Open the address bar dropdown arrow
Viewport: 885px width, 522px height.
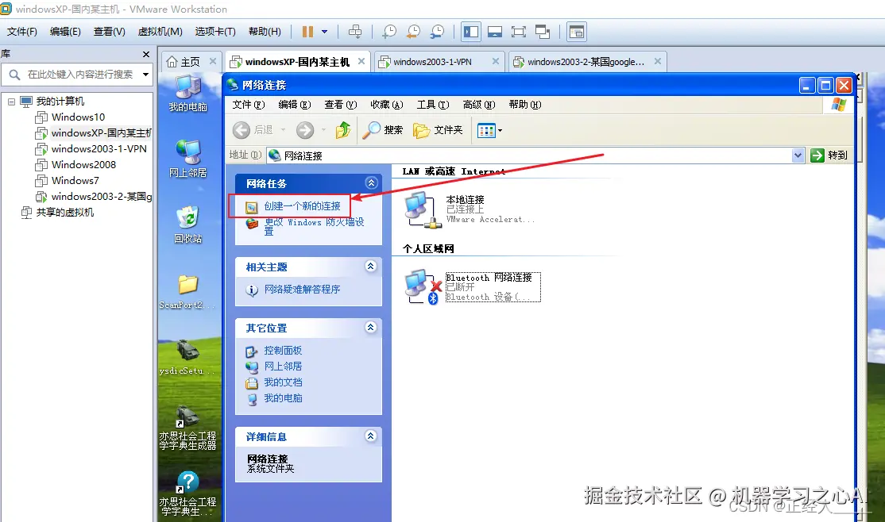[798, 155]
